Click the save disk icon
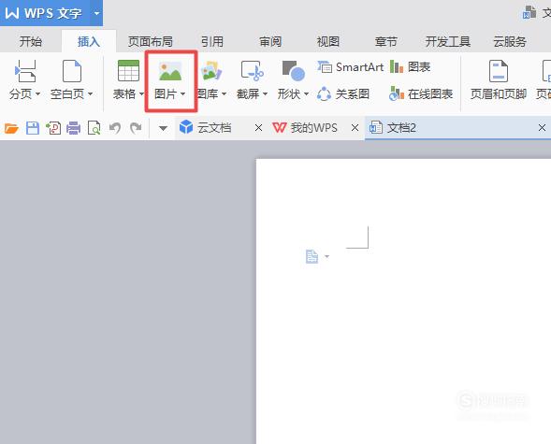The height and width of the screenshot is (444, 551). tap(33, 128)
